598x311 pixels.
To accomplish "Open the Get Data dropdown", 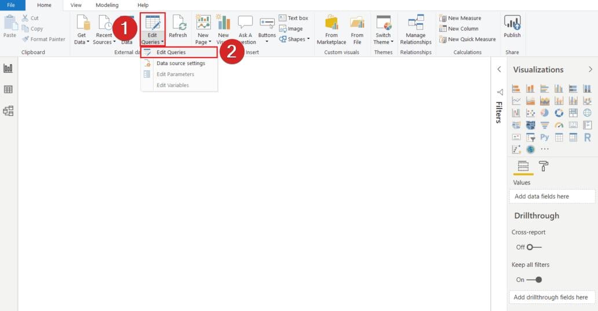I will [82, 30].
